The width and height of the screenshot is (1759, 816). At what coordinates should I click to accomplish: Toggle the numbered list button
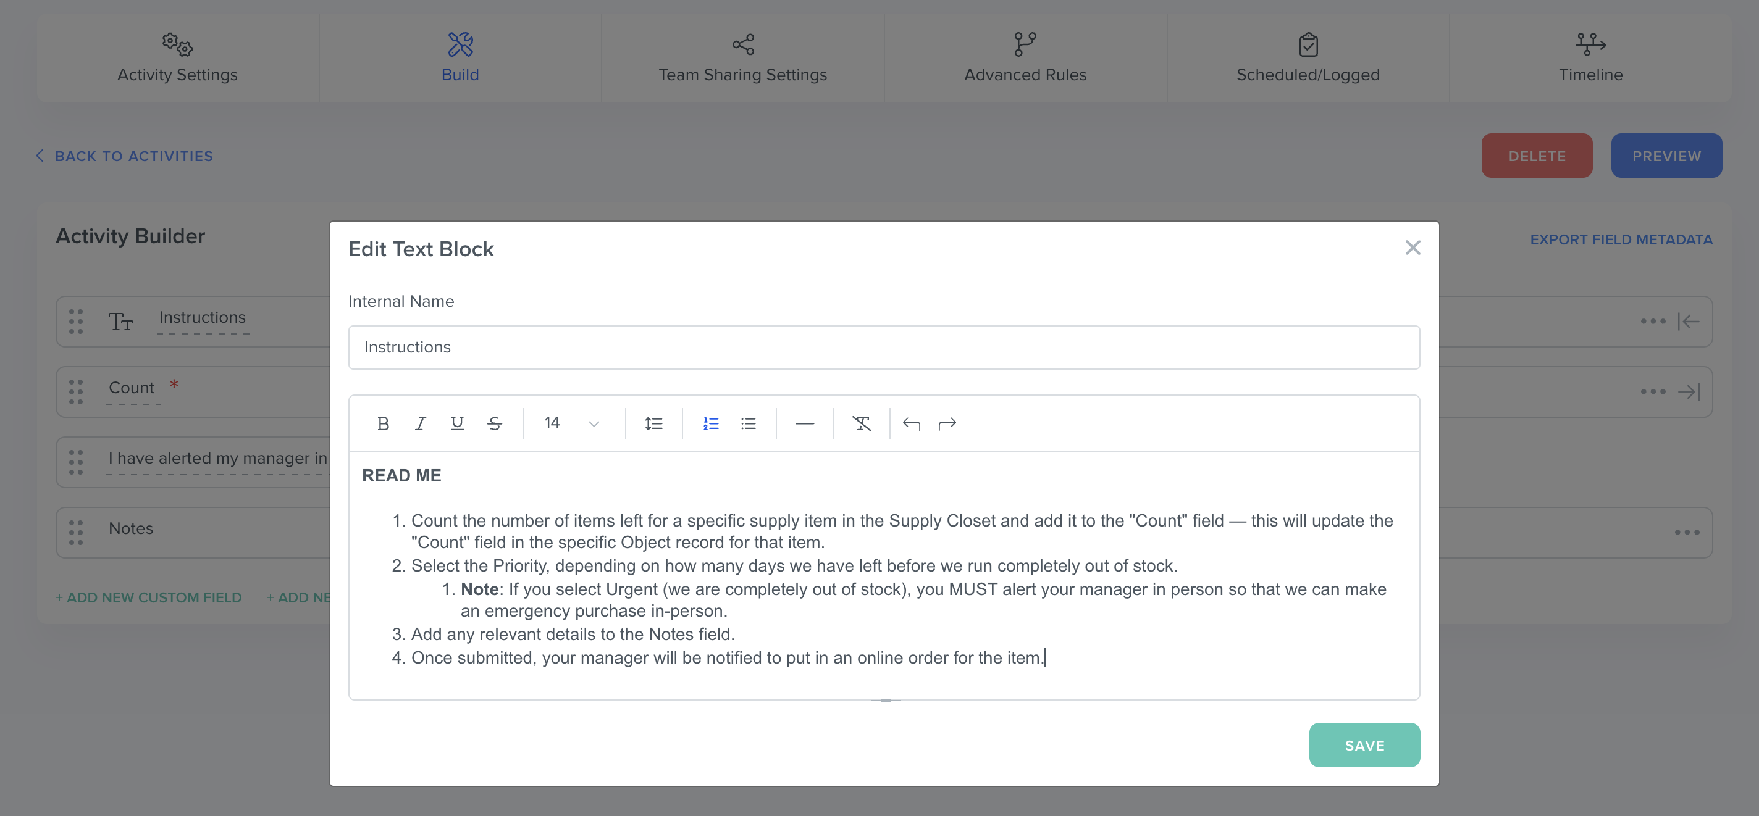711,423
